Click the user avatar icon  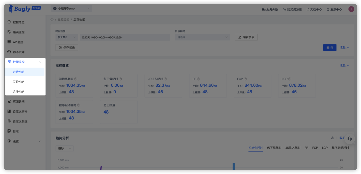pos(351,9)
